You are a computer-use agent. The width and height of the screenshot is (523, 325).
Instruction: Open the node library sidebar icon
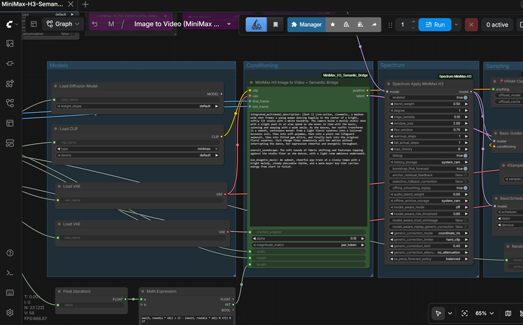[x=10, y=63]
